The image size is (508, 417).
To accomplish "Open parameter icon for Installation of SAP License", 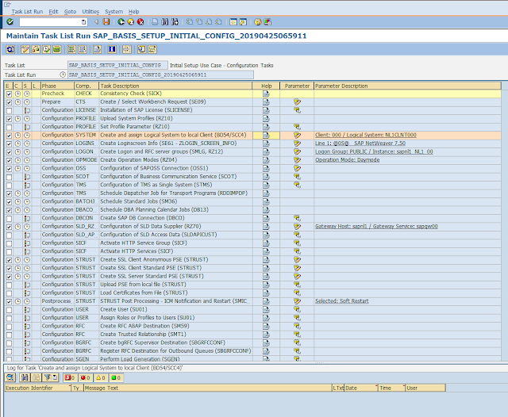I will click(297, 110).
